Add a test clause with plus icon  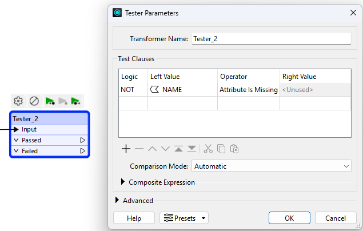(x=126, y=149)
